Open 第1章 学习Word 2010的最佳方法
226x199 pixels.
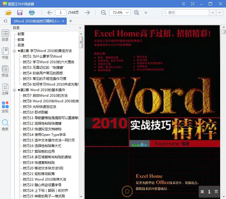[45, 51]
